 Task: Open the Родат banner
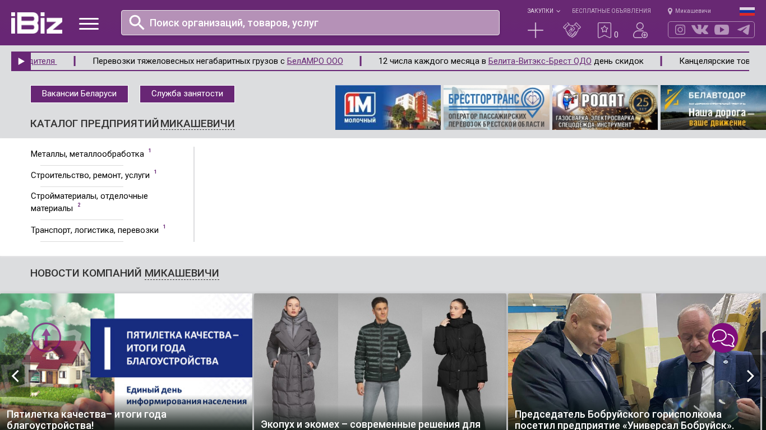pos(605,107)
